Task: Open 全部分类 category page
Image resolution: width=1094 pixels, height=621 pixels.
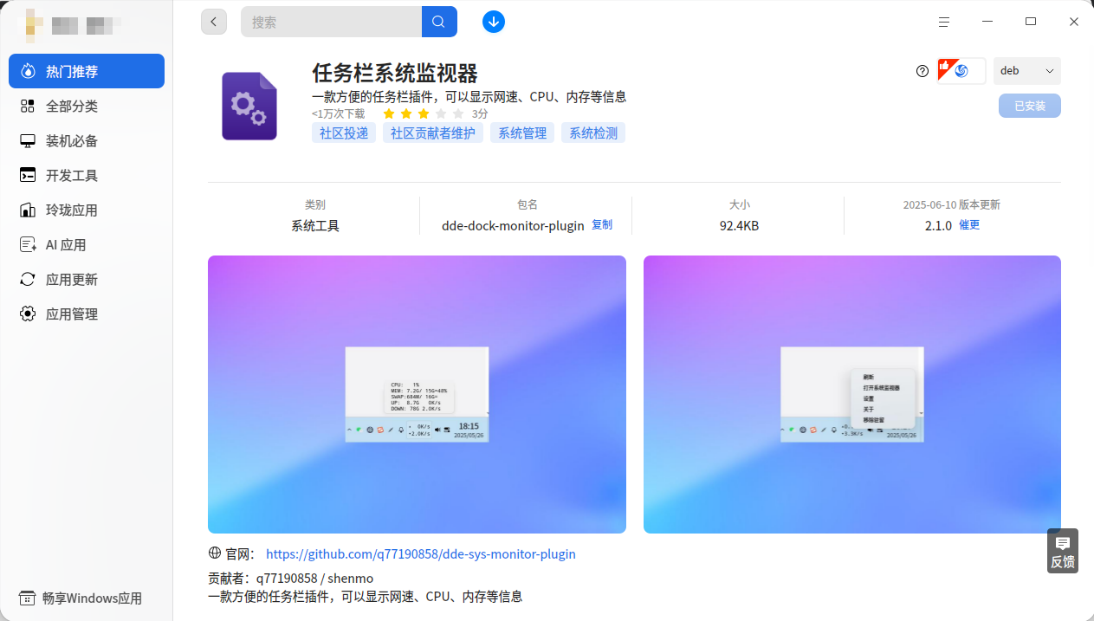Action: [x=87, y=106]
